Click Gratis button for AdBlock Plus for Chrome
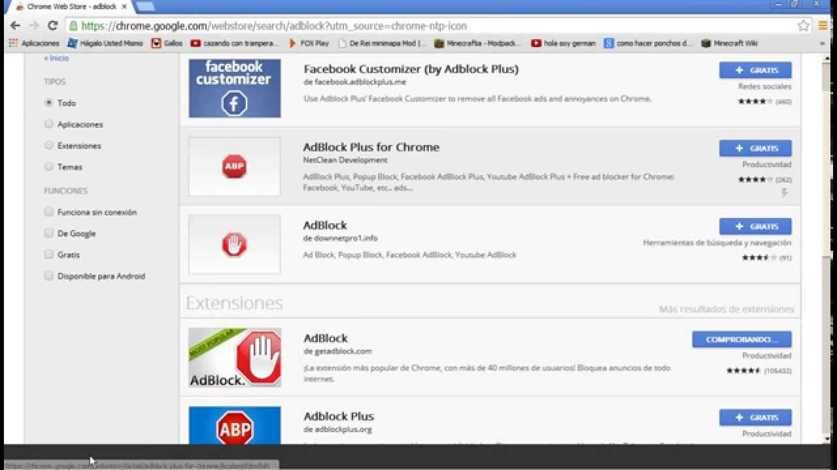 [755, 148]
